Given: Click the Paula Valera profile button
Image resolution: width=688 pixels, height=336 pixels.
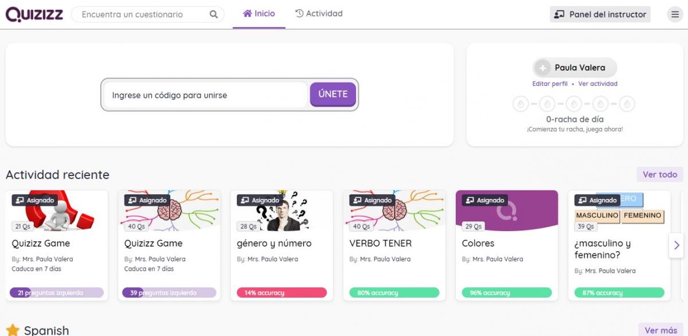Looking at the screenshot, I should 575,68.
